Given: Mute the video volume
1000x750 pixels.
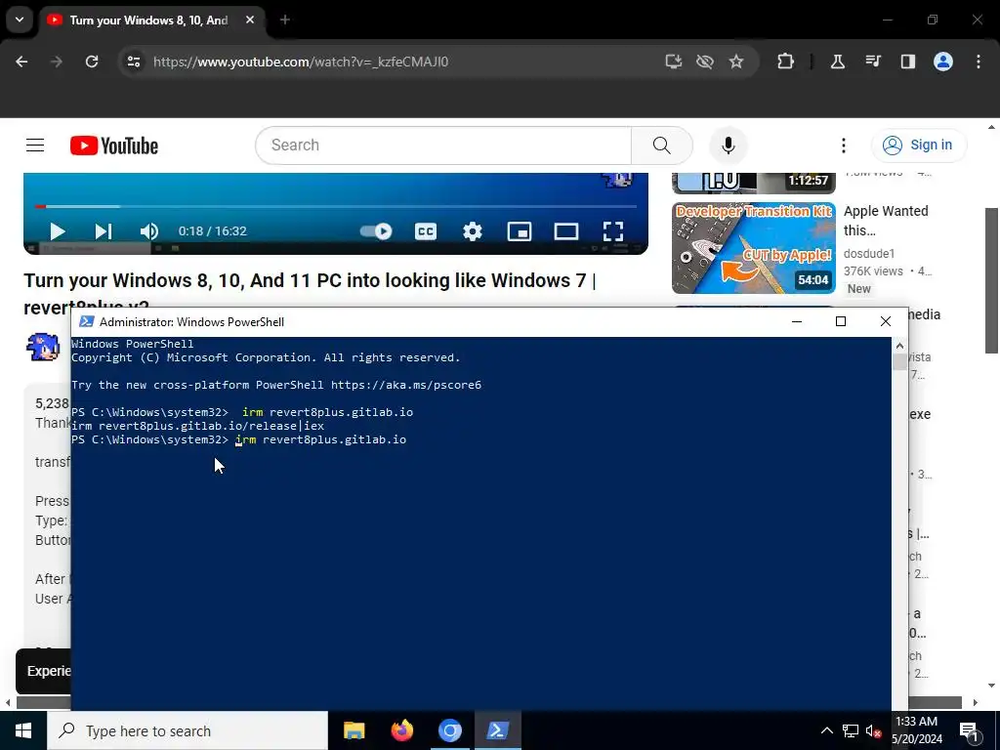Looking at the screenshot, I should click(x=149, y=231).
